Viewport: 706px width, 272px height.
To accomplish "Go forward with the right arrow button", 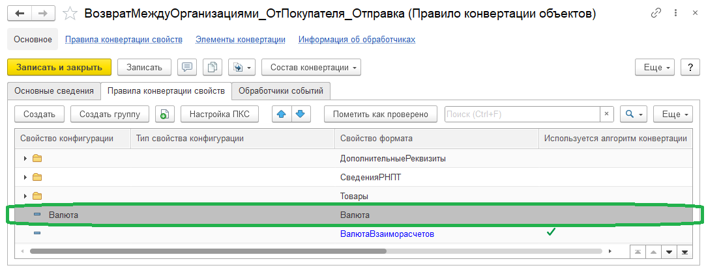I will (x=43, y=14).
